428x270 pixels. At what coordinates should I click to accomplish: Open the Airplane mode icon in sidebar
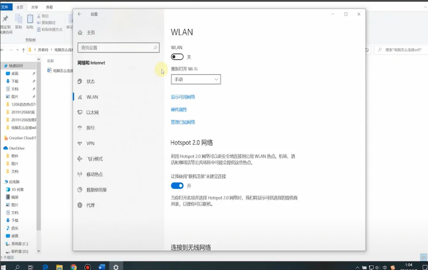[80, 159]
